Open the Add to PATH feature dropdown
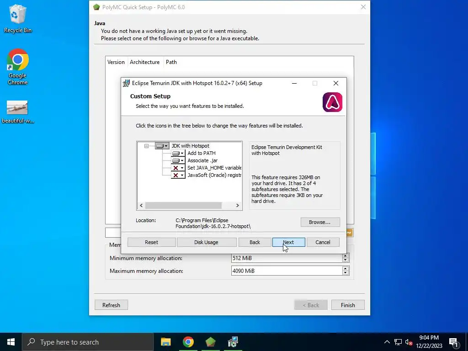Screen dimensions: 468x351 pos(178,153)
